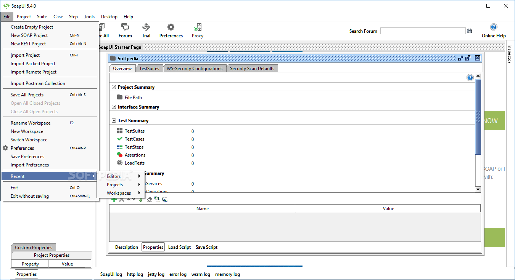This screenshot has height=280, width=515.
Task: Choose New SOAP Project from File menu
Action: (x=29, y=35)
